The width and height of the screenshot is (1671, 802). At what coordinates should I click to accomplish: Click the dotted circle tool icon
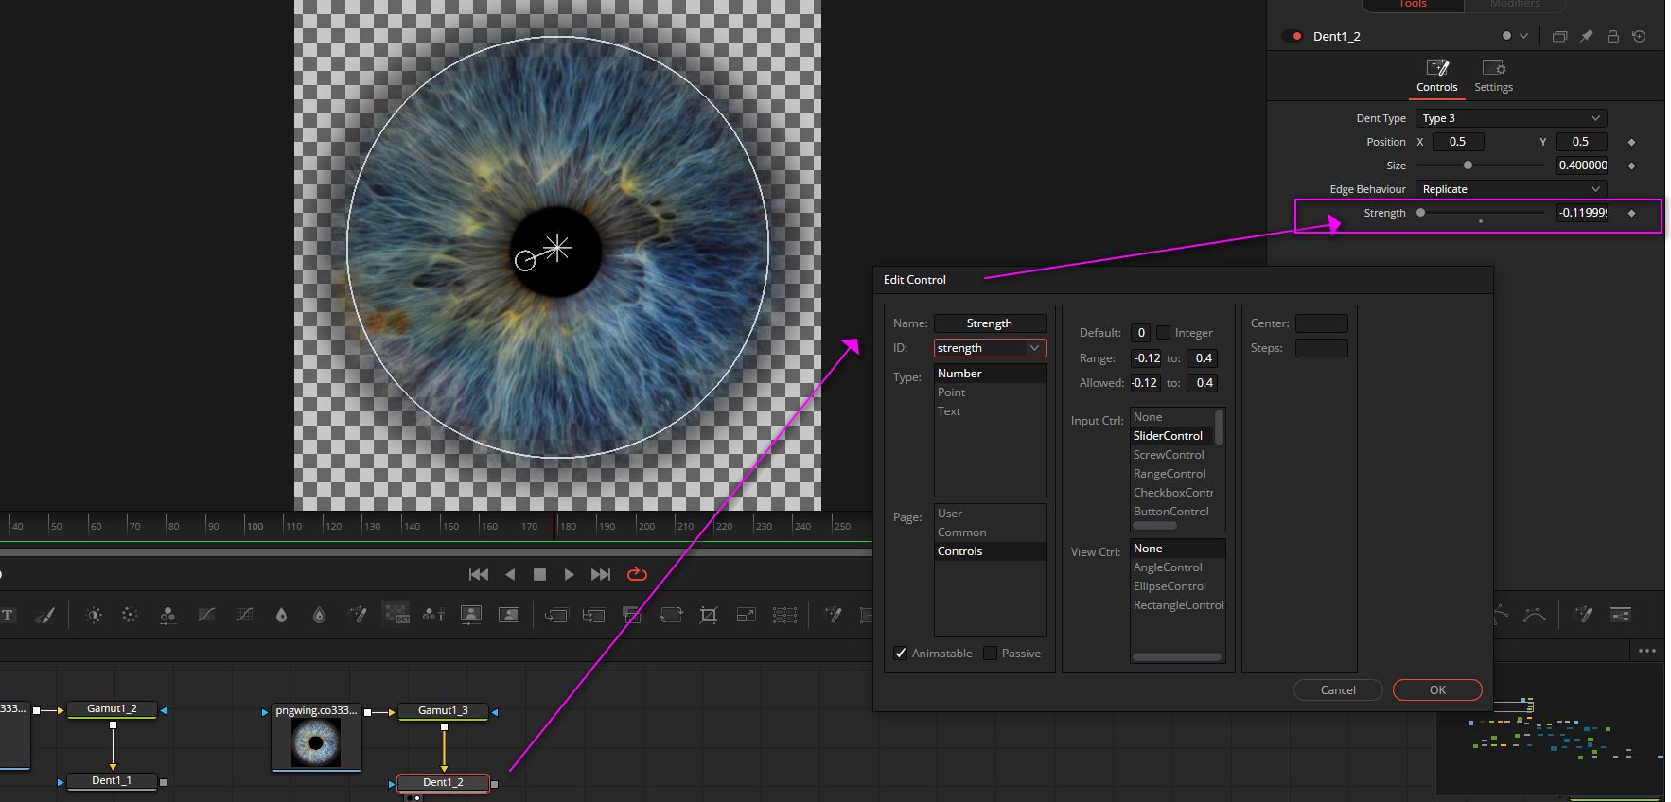131,615
